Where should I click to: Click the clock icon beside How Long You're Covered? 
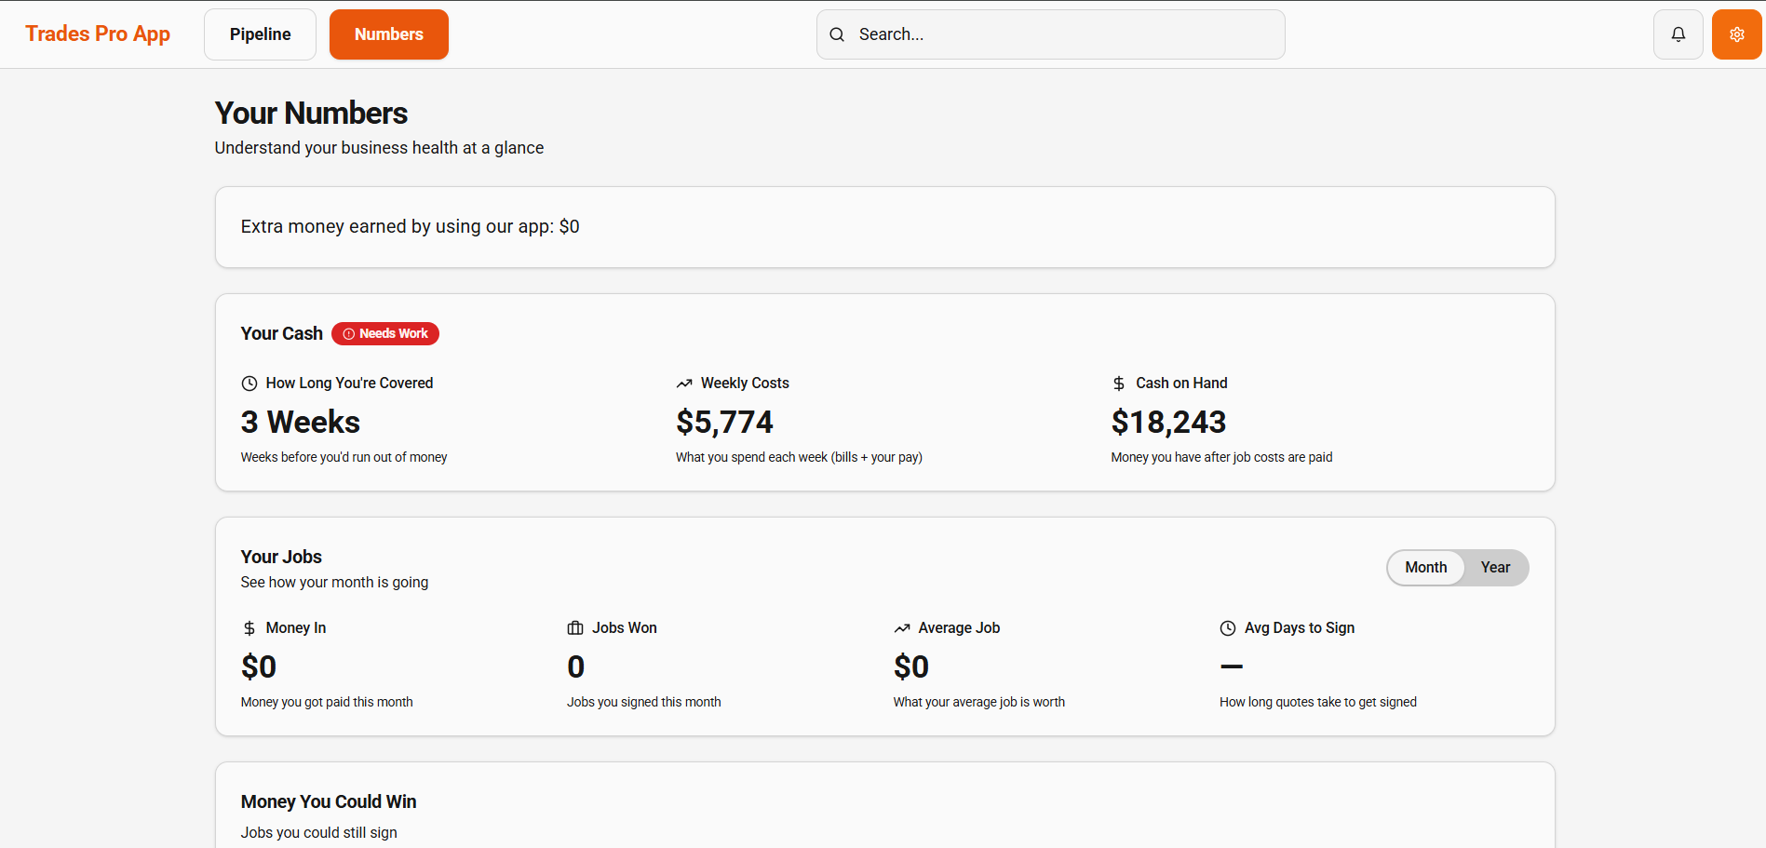coord(249,383)
